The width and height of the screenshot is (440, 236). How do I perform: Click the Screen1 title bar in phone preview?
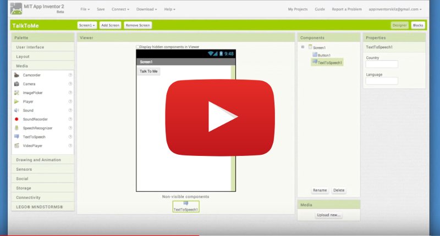point(186,62)
